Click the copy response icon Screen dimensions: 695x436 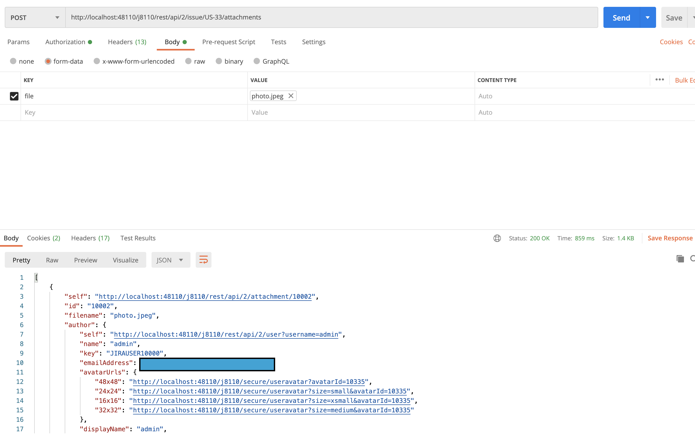680,259
